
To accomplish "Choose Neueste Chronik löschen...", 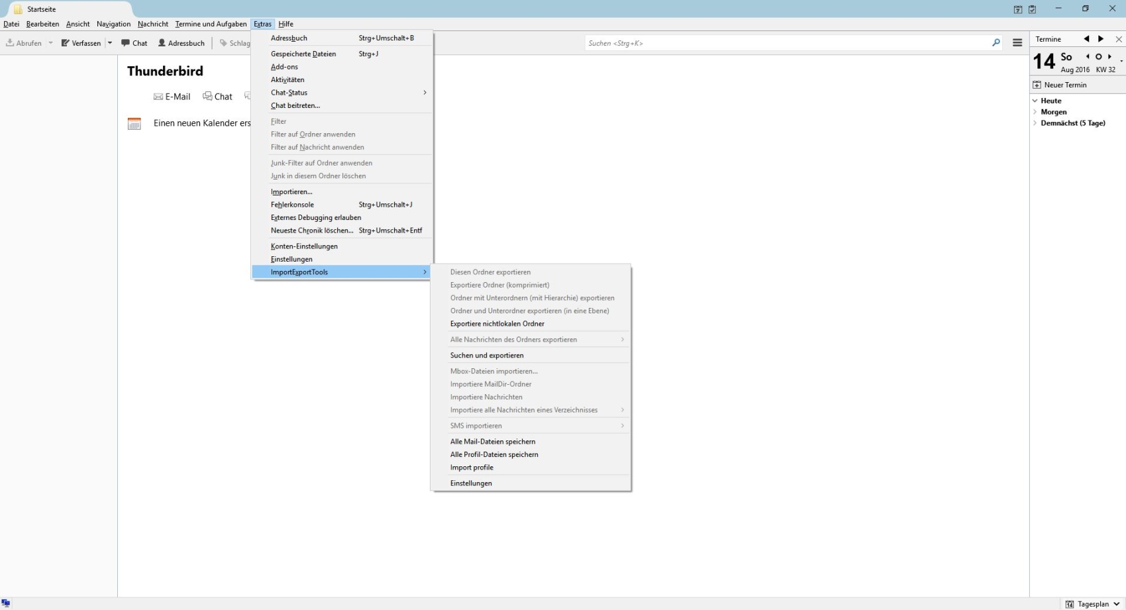I will click(342, 230).
